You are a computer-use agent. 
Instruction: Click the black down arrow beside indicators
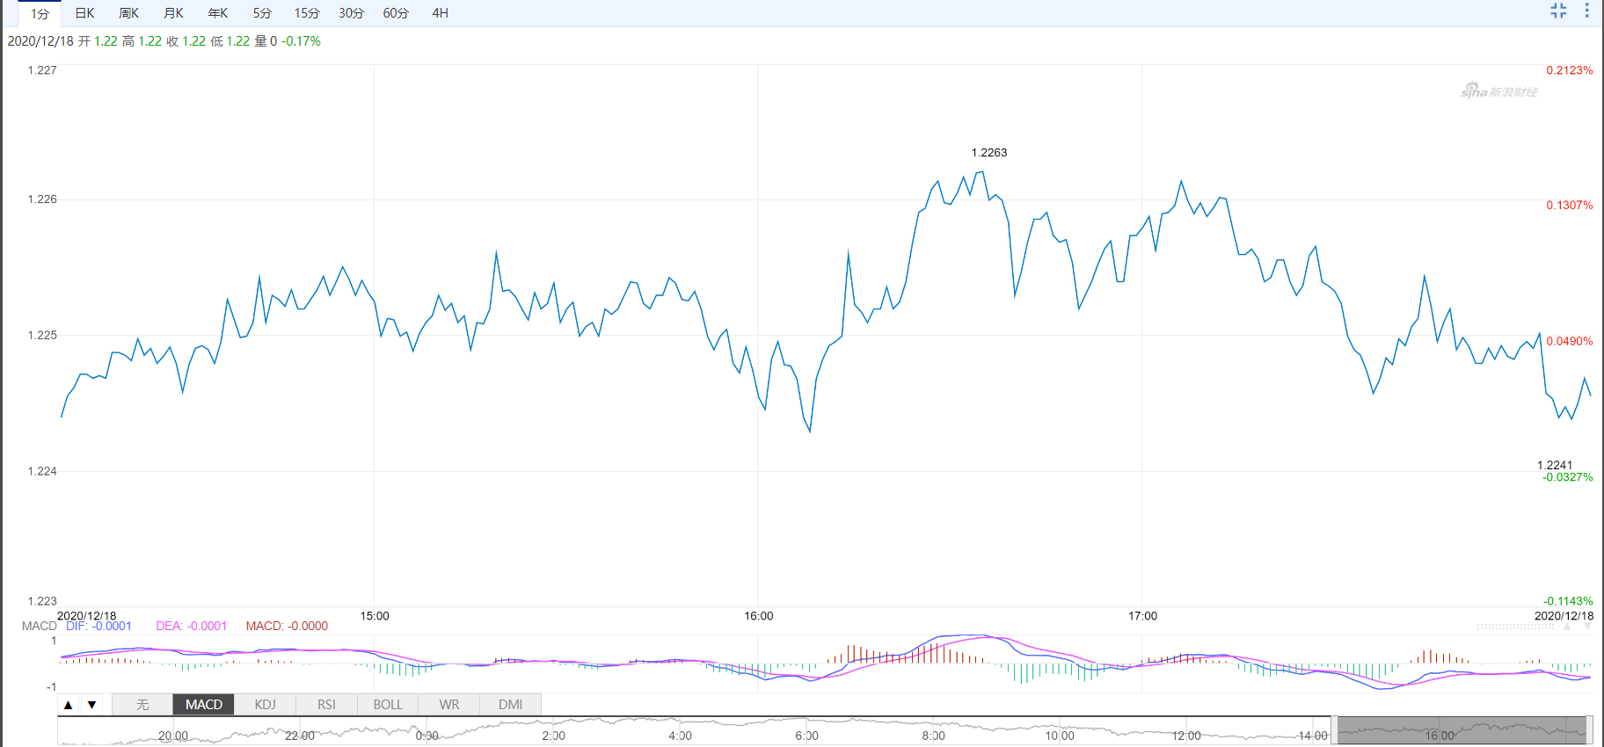[x=91, y=705]
